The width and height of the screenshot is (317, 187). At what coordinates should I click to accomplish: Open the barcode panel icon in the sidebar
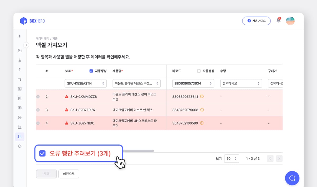[x=20, y=108]
